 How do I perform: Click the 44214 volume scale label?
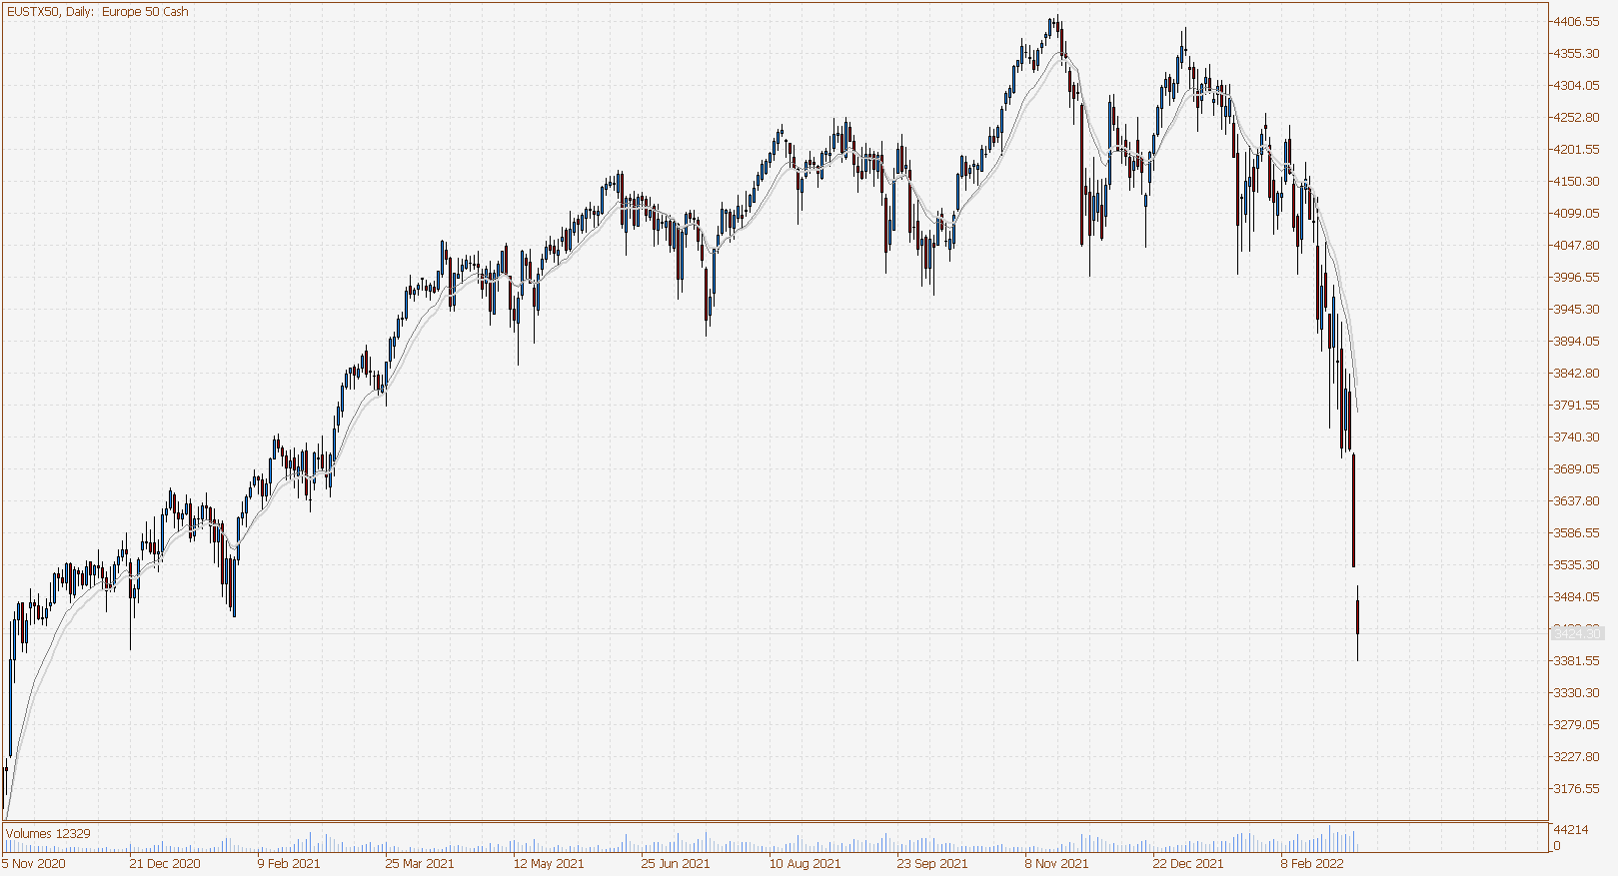tap(1570, 829)
